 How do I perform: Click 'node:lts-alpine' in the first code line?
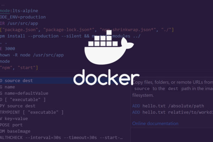click(x=19, y=11)
